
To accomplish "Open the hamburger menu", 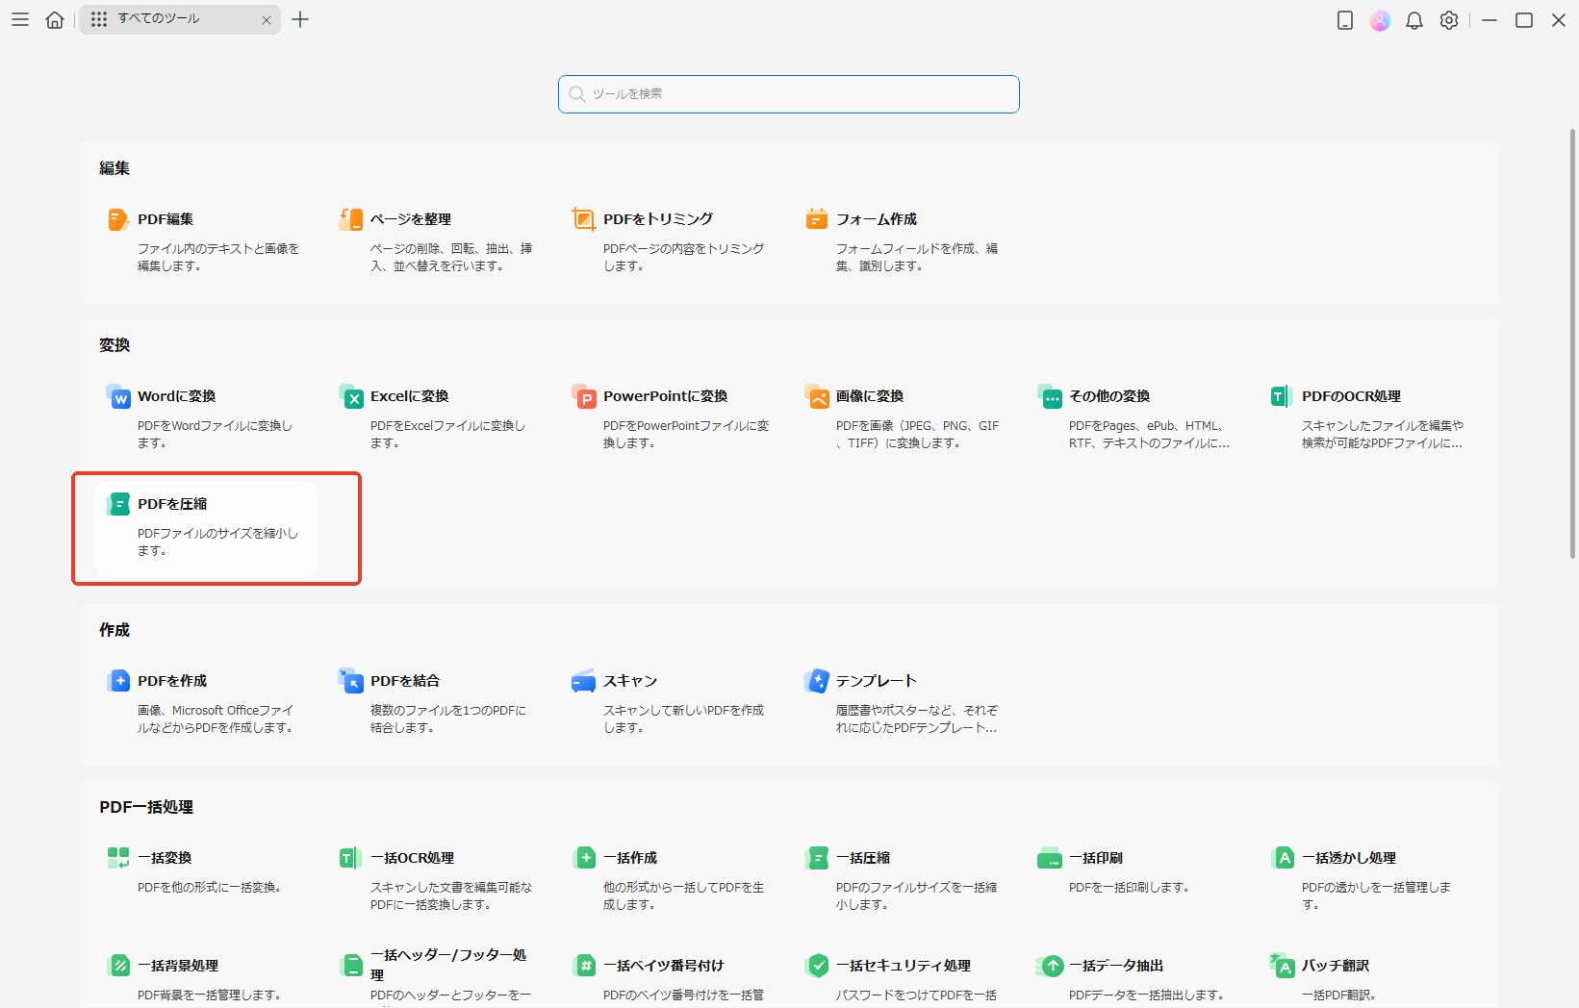I will pos(19,19).
